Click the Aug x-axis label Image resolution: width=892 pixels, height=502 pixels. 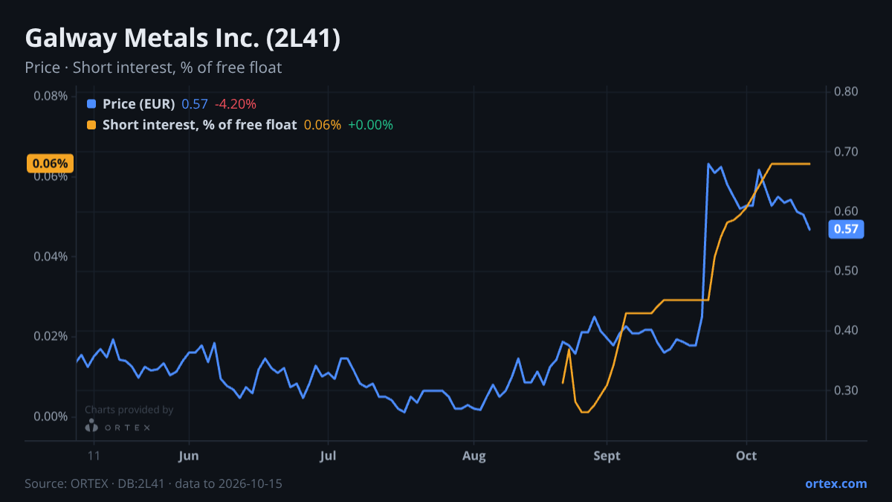474,456
